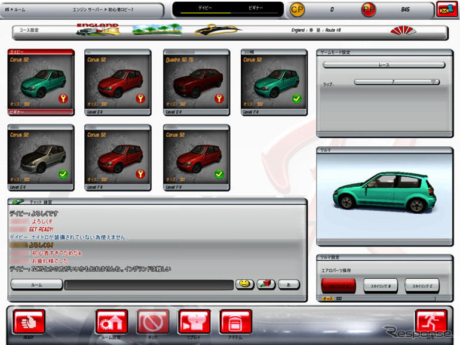This screenshot has height=345, width=460.
Task: Select the green Corus S2 Level F-II card
Action: (x=274, y=82)
